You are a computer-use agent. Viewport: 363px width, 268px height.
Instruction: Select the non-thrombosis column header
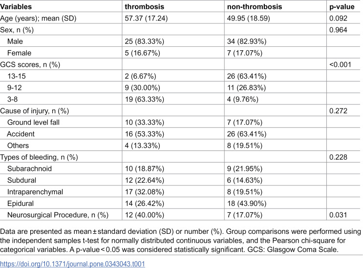(x=255, y=7)
